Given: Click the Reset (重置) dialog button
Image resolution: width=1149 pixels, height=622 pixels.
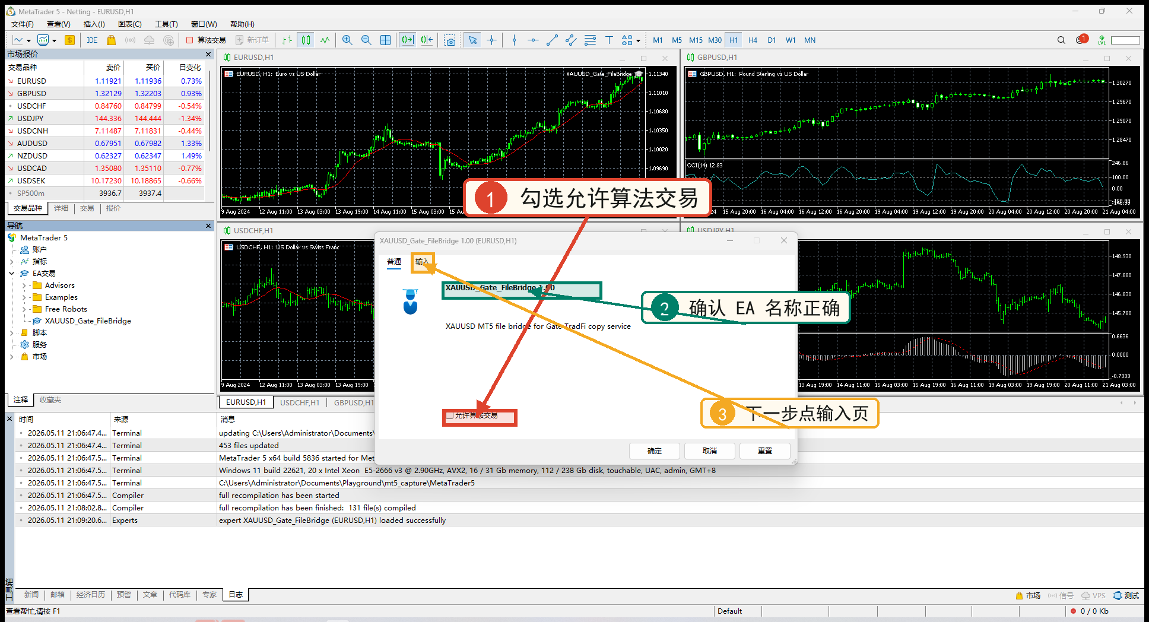Looking at the screenshot, I should [765, 451].
